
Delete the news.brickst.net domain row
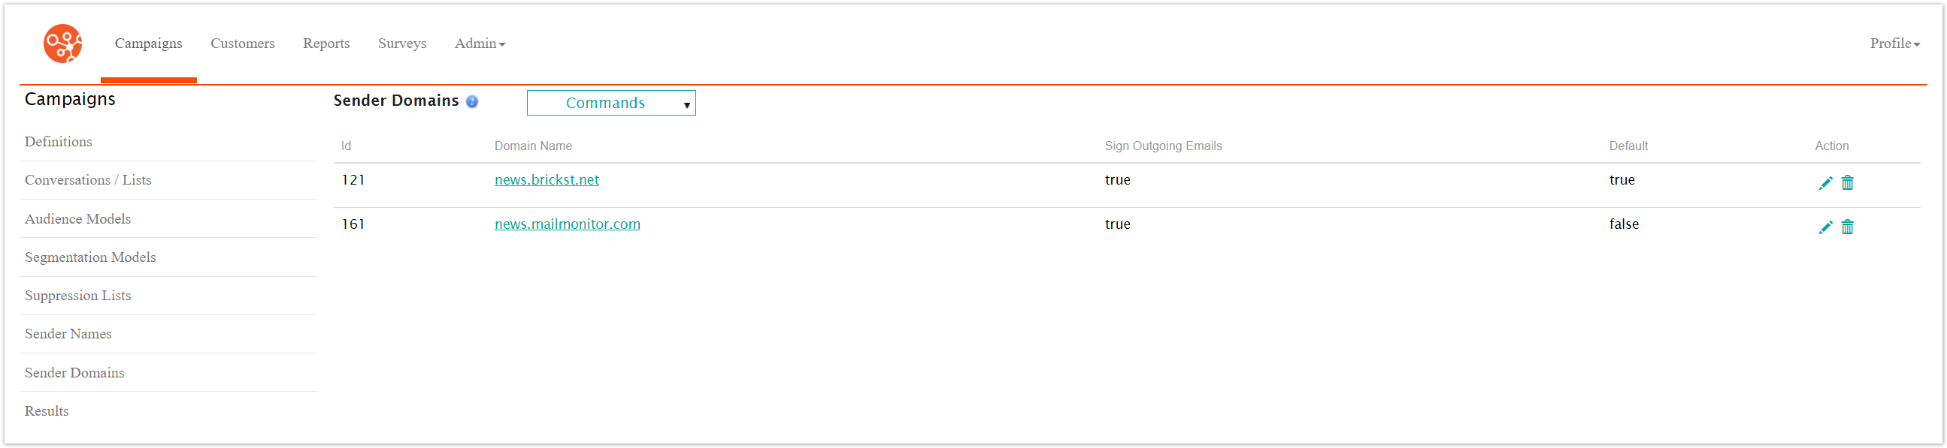tap(1847, 183)
